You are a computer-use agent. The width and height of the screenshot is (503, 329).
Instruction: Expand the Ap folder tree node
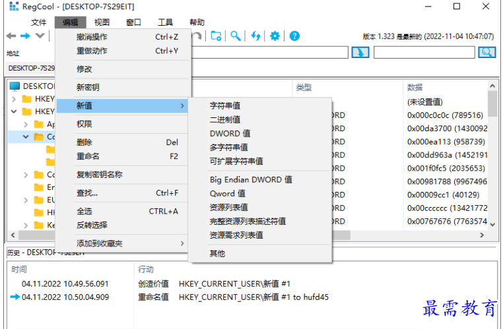point(26,125)
